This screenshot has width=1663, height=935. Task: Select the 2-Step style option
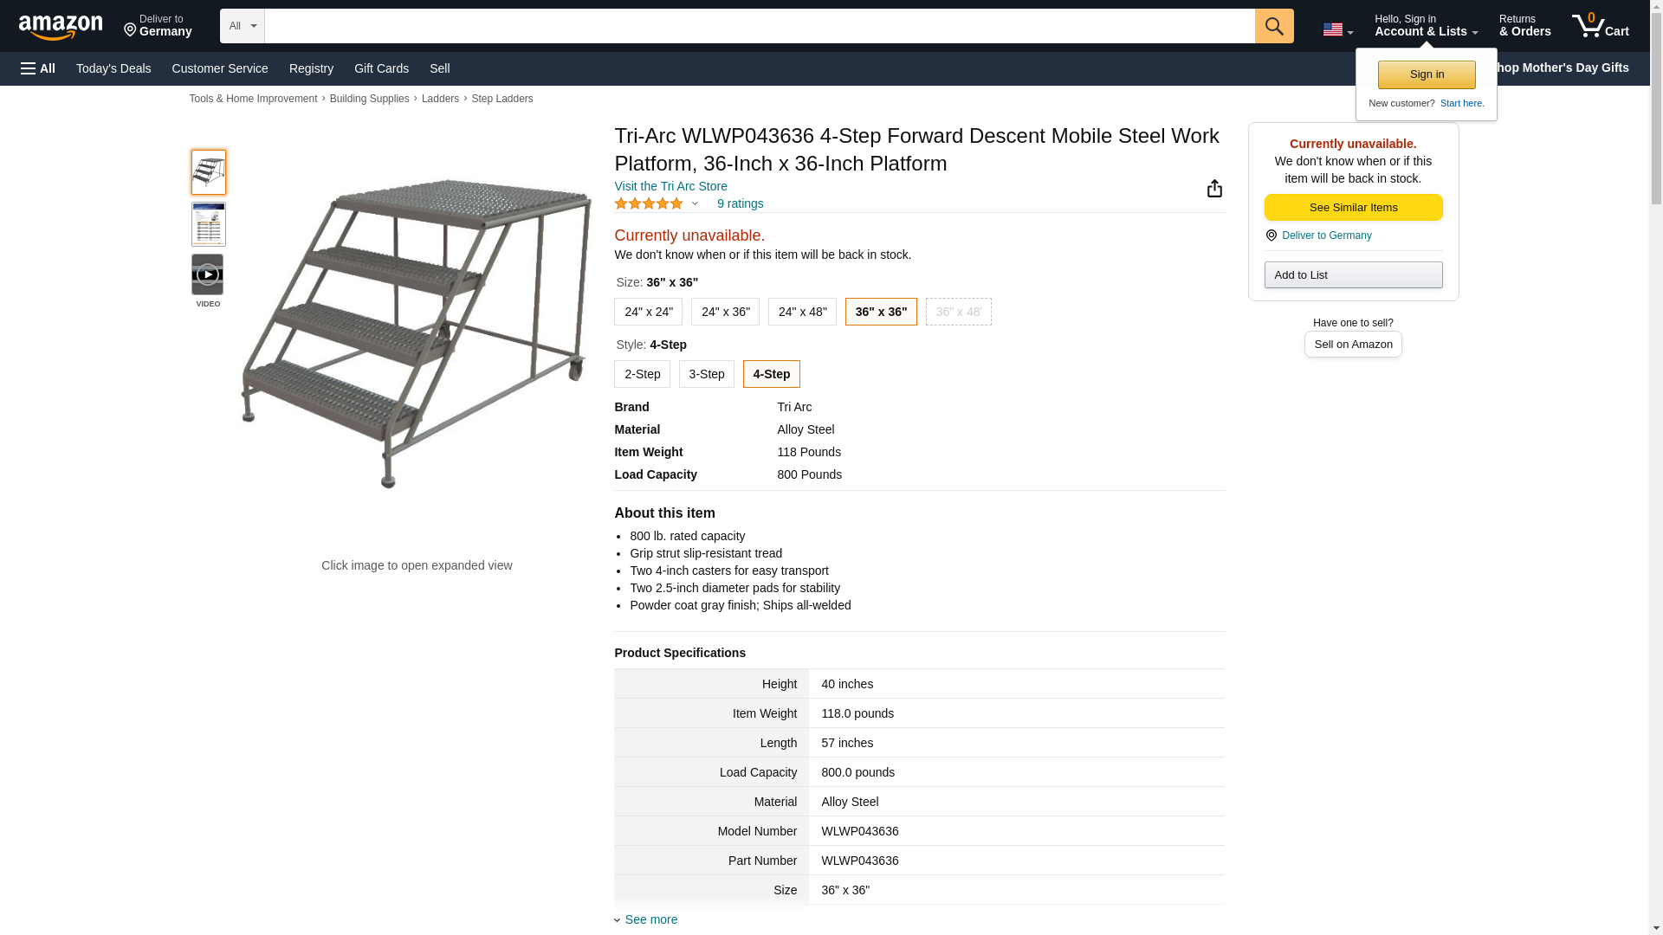[642, 374]
